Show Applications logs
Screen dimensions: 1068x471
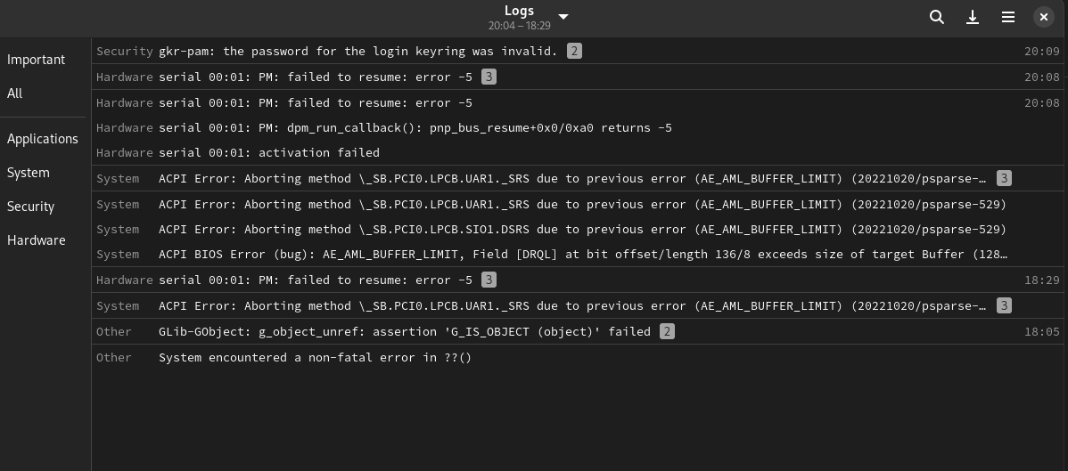[42, 139]
